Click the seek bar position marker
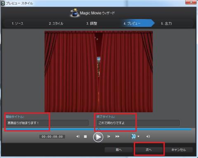Viewport: 198px width, 158px height. [x=99, y=130]
